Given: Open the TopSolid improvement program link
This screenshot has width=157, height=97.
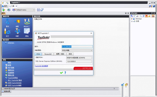Looking at the screenshot, I should 41,66.
